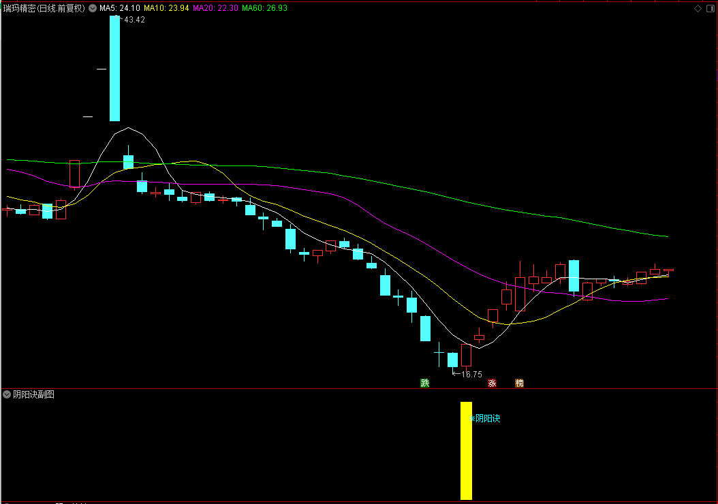Click the 16.75 low price label
This screenshot has height=504, width=718.
pyautogui.click(x=471, y=375)
